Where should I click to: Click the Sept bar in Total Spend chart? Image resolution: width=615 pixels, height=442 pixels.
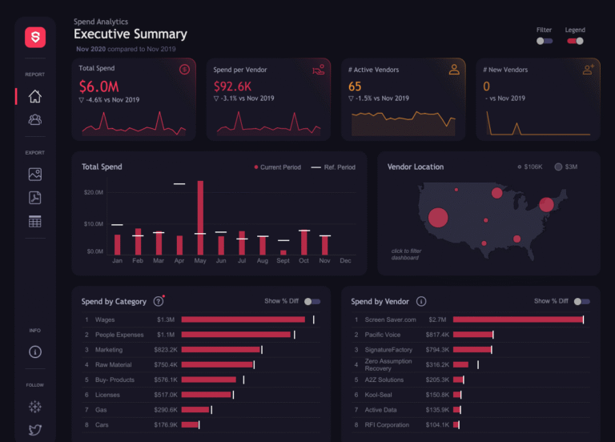(283, 252)
